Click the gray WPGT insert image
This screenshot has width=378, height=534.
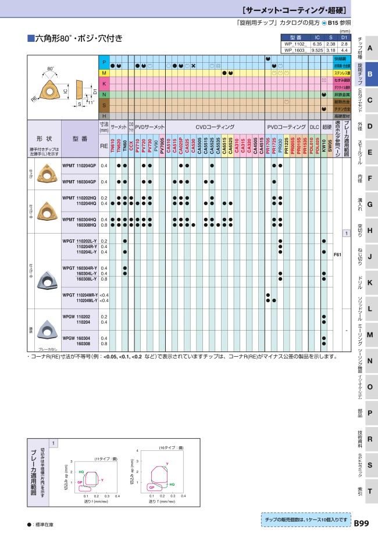[x=45, y=280]
